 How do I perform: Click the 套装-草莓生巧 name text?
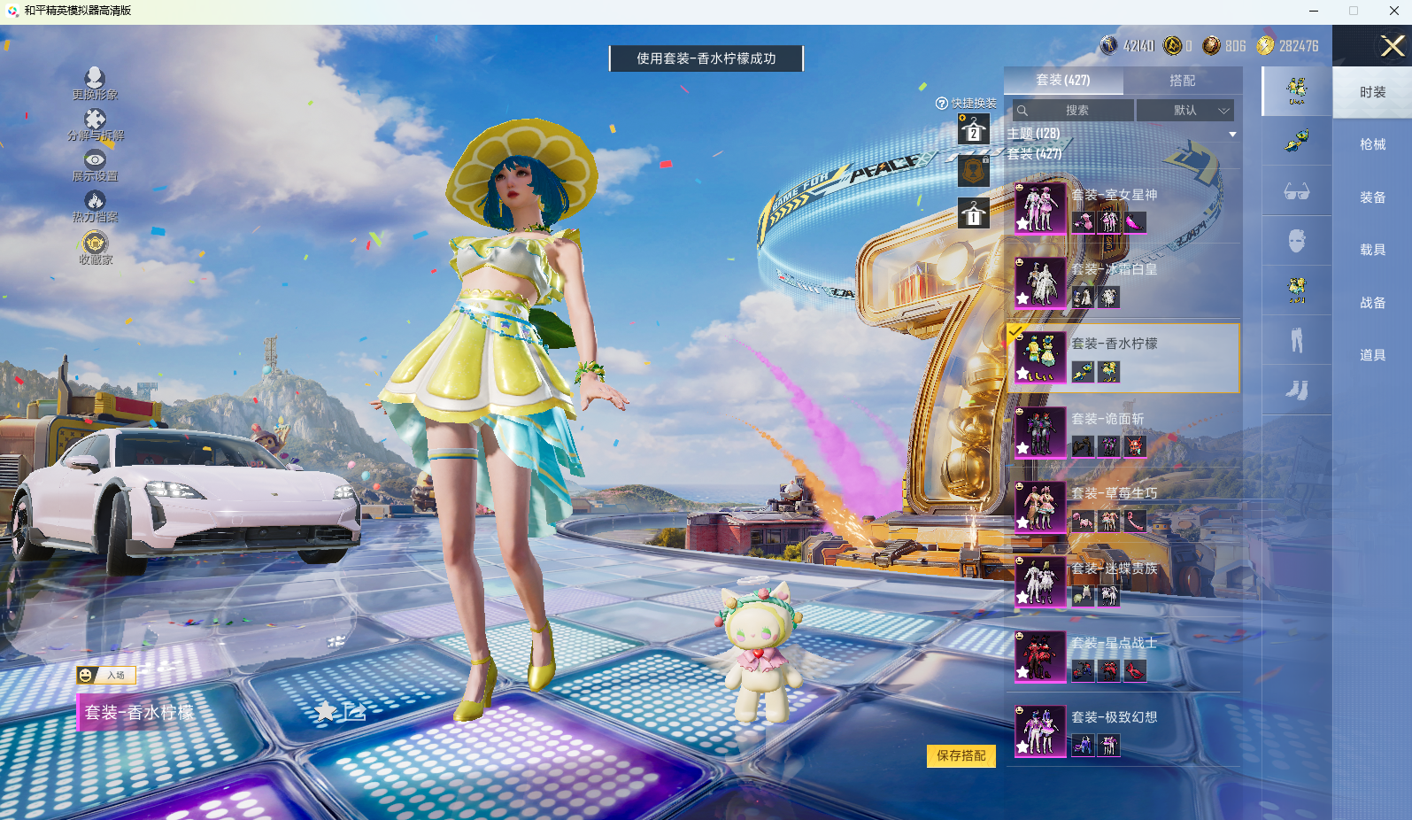click(x=1115, y=493)
